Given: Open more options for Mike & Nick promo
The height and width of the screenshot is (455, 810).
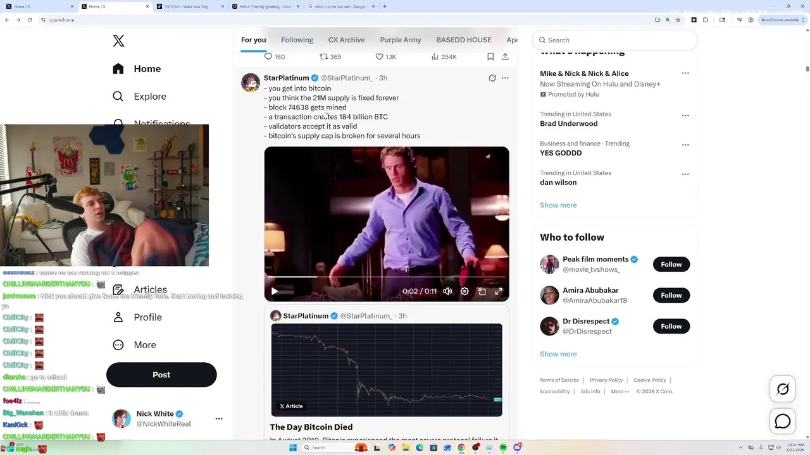Looking at the screenshot, I should tap(685, 73).
